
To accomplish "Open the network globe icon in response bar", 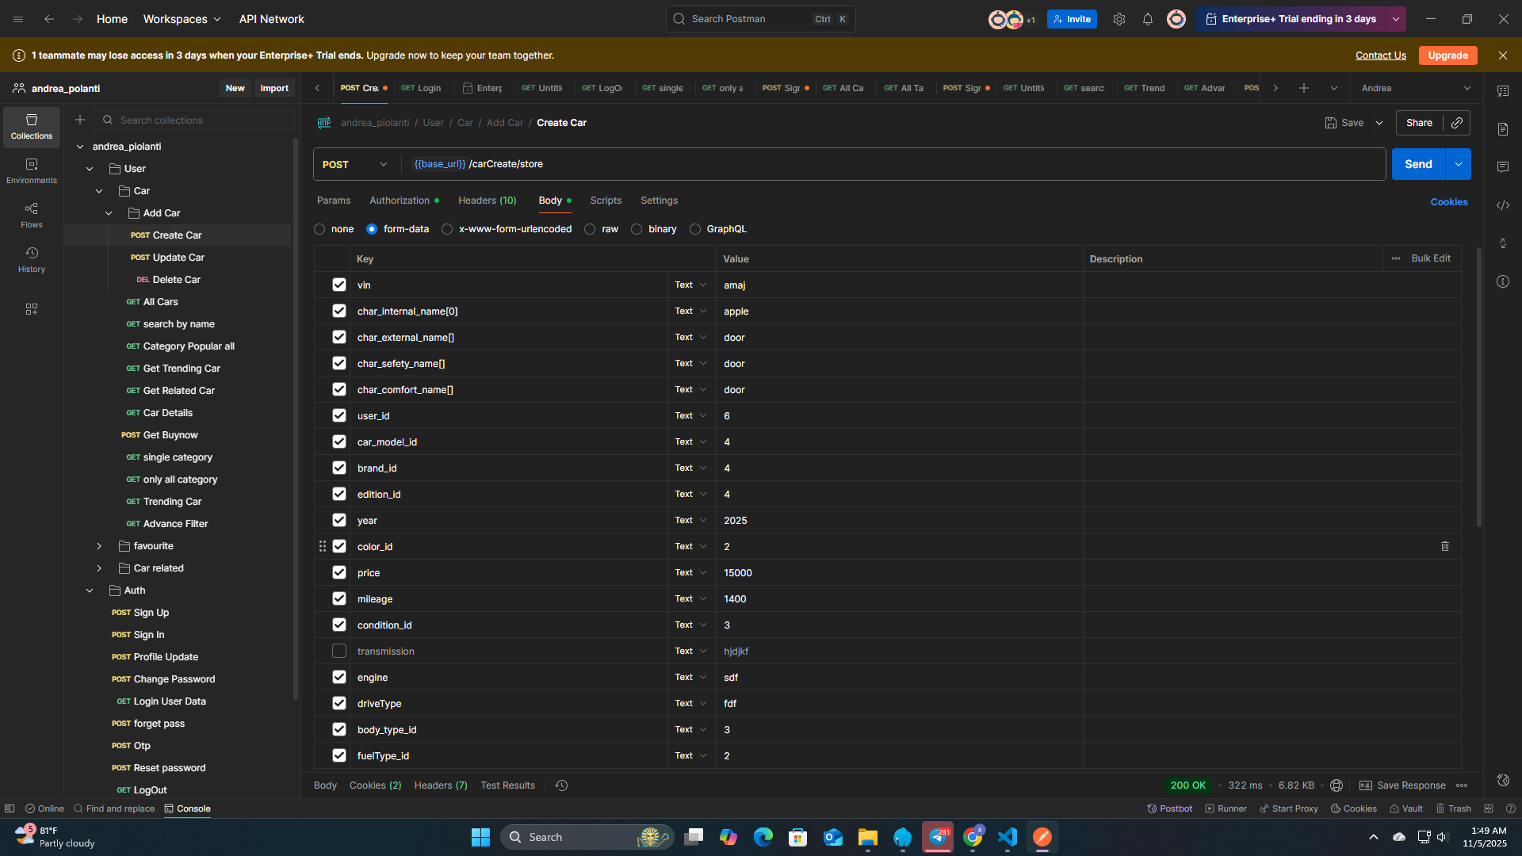I will (1337, 785).
